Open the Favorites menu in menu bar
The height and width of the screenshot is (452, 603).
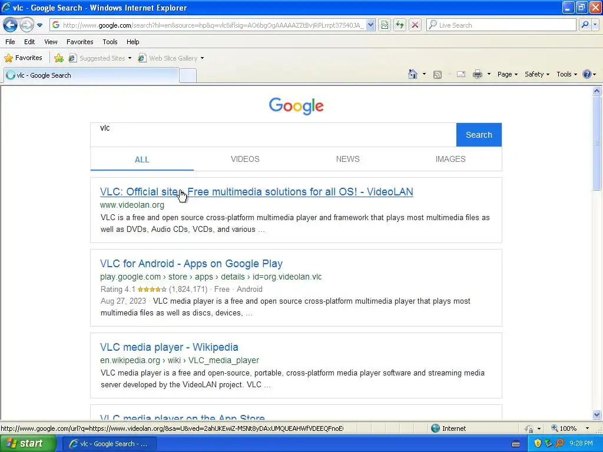(80, 42)
